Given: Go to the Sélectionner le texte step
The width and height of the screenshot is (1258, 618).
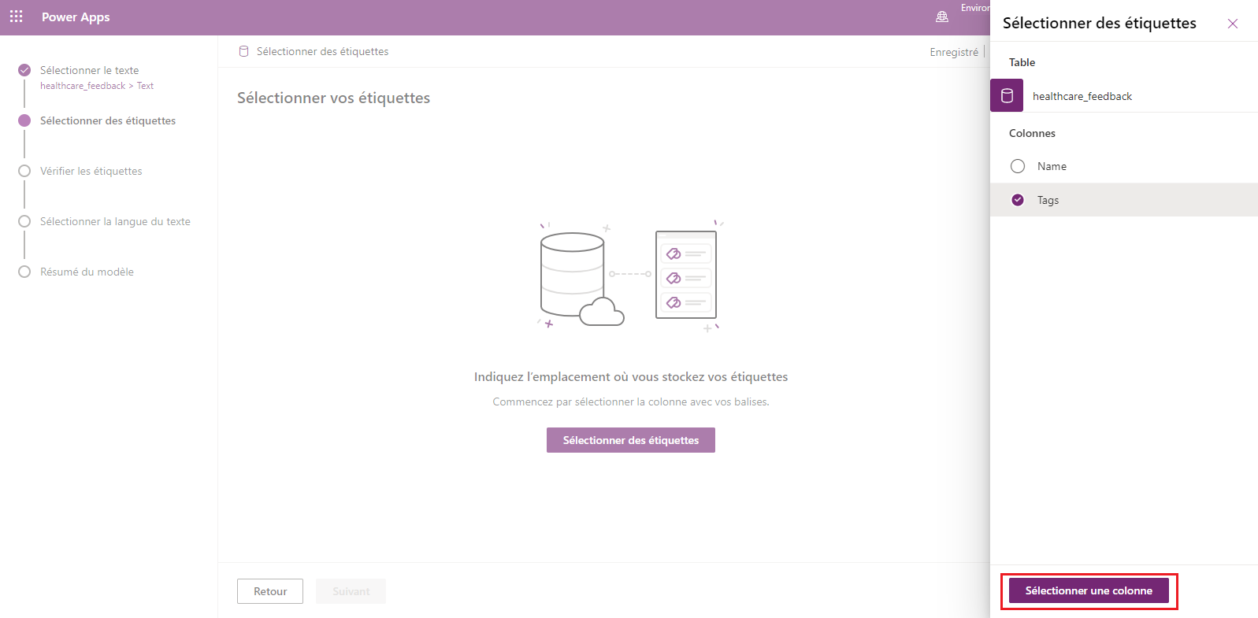Looking at the screenshot, I should (x=89, y=70).
